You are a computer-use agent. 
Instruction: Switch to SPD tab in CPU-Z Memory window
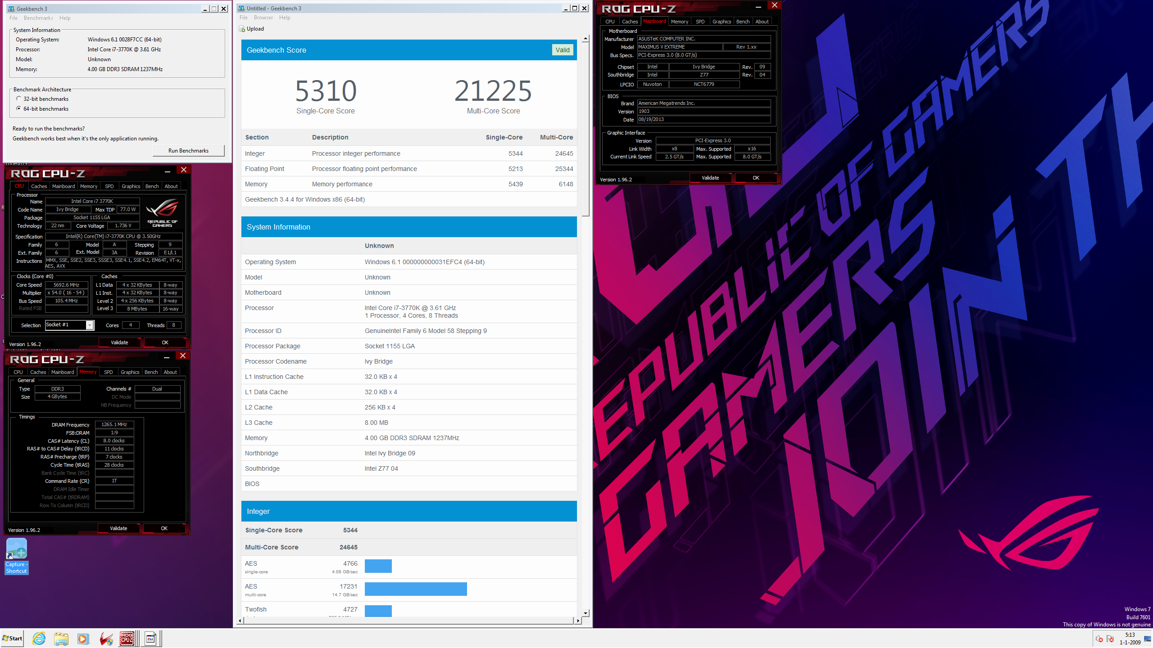pyautogui.click(x=109, y=372)
